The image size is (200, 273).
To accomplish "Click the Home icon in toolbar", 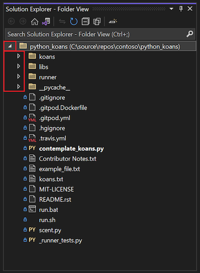I will 35,22.
